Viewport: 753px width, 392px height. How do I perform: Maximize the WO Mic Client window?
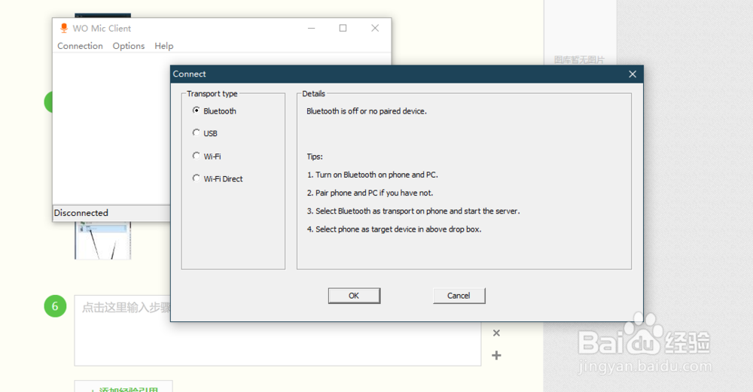tap(343, 29)
